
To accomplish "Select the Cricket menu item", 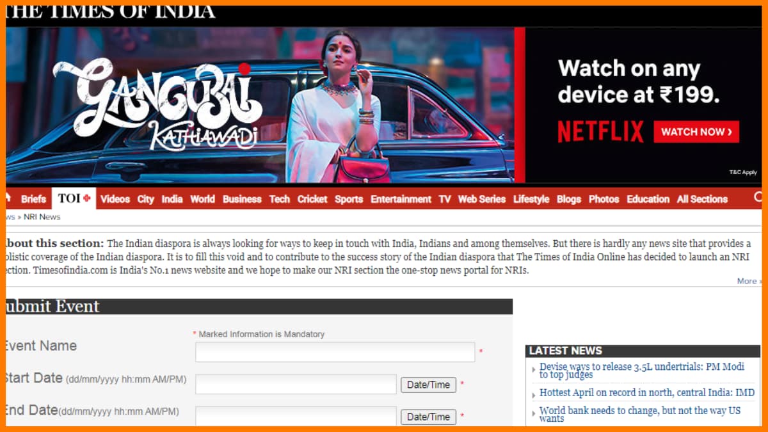I will point(312,199).
